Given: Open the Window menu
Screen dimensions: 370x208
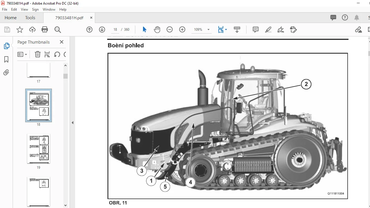Looking at the screenshot, I should [x=49, y=9].
